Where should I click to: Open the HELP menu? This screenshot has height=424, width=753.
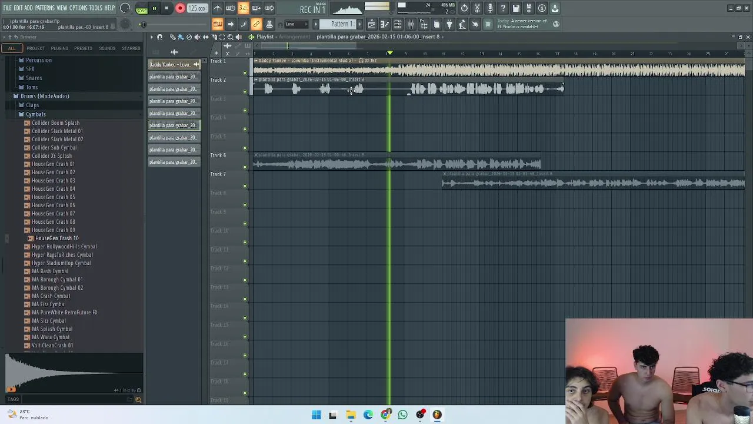pyautogui.click(x=110, y=8)
